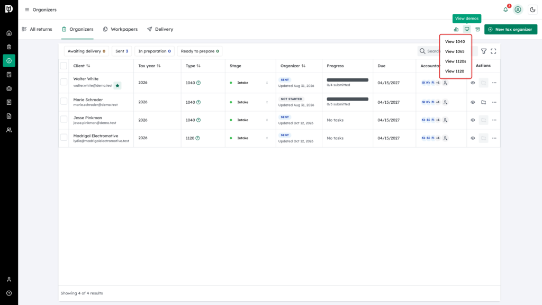Open the filter funnel icon

[x=484, y=51]
